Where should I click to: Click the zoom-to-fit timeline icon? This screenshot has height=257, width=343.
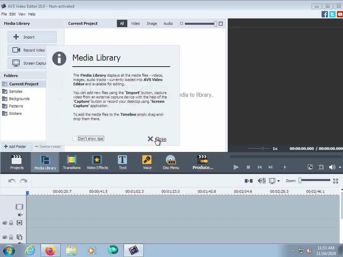click(336, 181)
